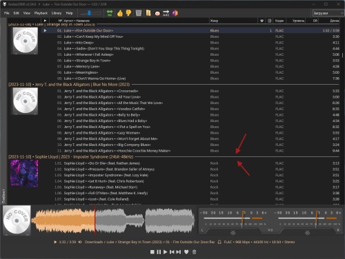
Task: Stop playback with the square button
Action: [152, 252]
